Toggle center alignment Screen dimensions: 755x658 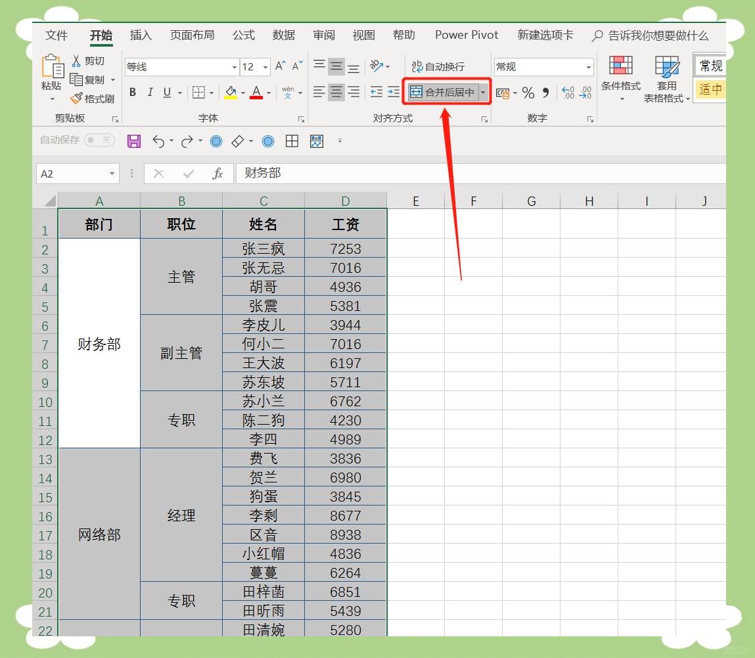pyautogui.click(x=336, y=92)
